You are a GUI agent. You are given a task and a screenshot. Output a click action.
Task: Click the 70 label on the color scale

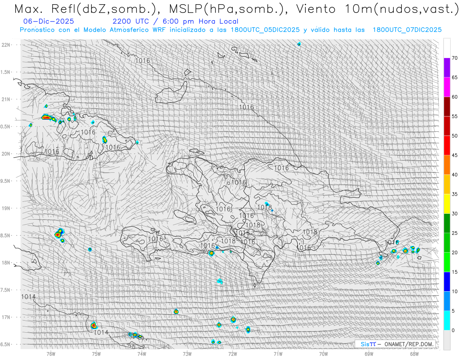(x=455, y=58)
